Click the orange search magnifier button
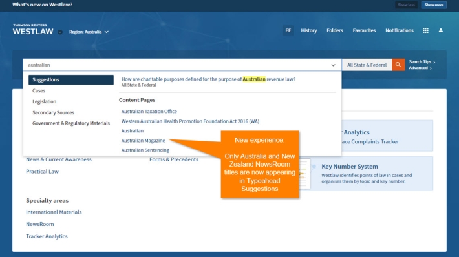 [x=398, y=65]
